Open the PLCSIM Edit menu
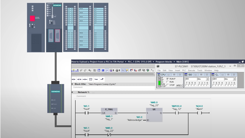245x138 pixels. click(x=165, y=70)
